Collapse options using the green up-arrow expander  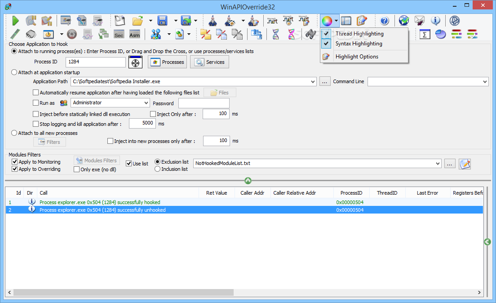click(248, 180)
